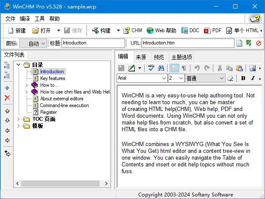
Task: Open the 编译 menu
Action: 25,19
